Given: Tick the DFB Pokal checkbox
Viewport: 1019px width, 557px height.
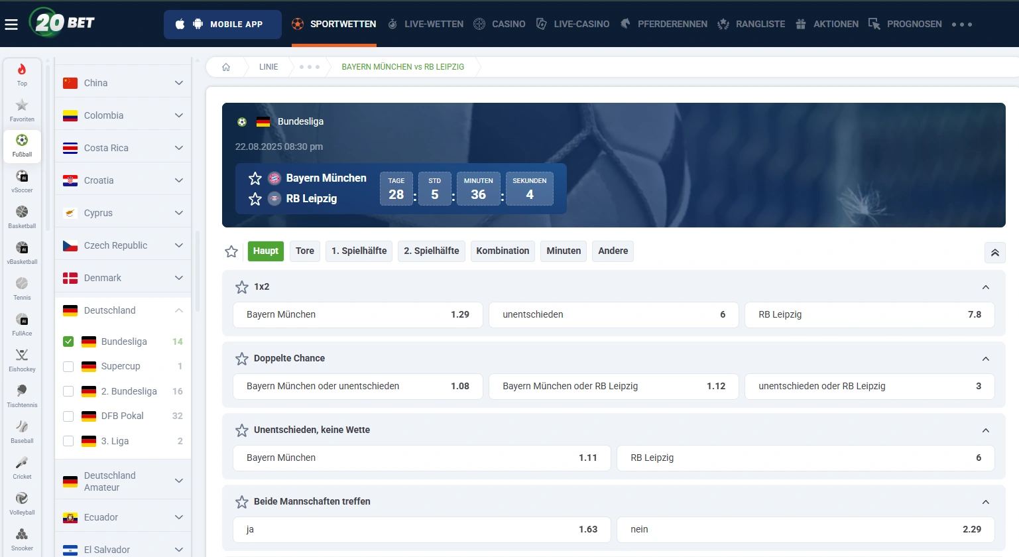Looking at the screenshot, I should pos(68,416).
